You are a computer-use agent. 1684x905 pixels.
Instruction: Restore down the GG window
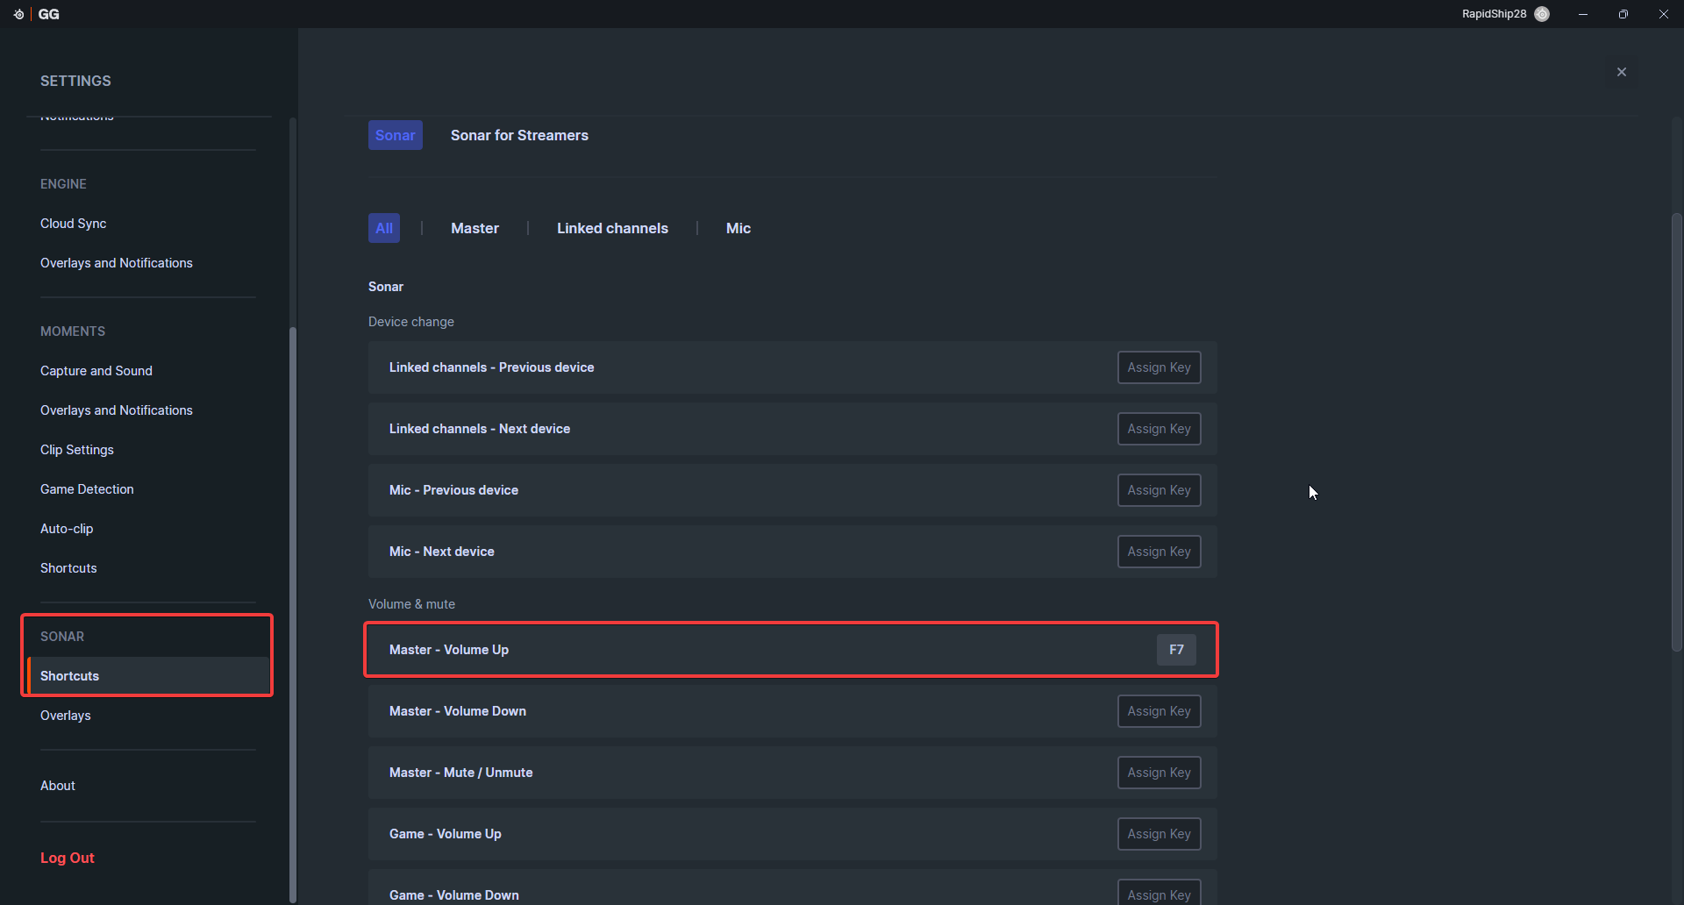tap(1623, 14)
